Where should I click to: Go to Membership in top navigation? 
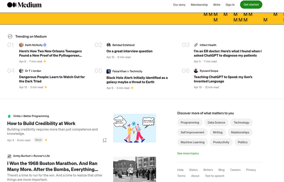click(x=199, y=5)
